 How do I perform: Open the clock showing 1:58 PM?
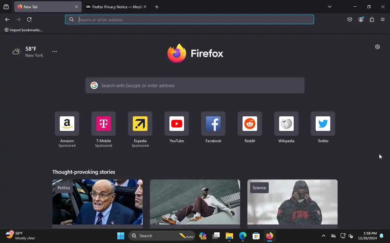367,236
